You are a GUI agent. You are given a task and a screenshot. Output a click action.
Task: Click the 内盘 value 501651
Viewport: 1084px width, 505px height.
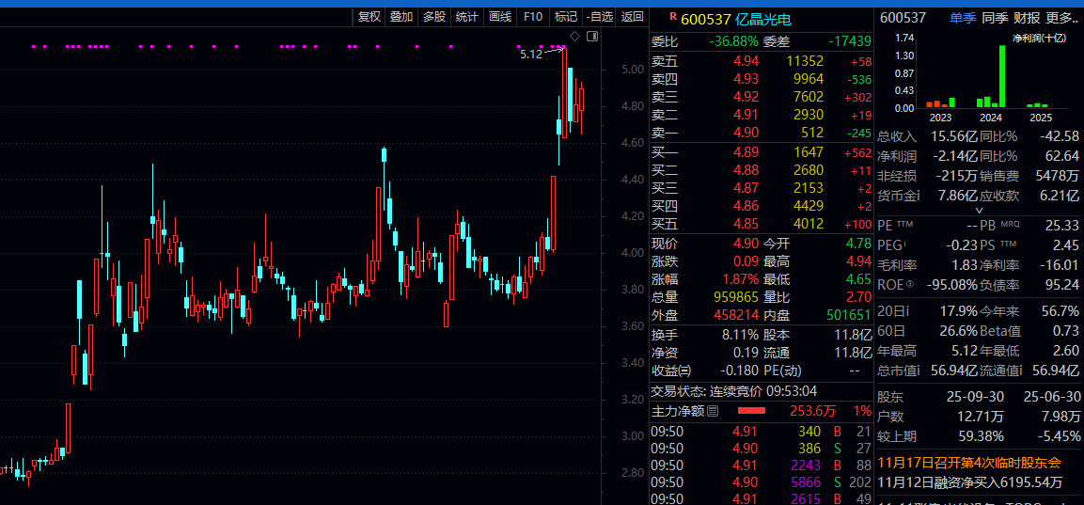(x=849, y=315)
